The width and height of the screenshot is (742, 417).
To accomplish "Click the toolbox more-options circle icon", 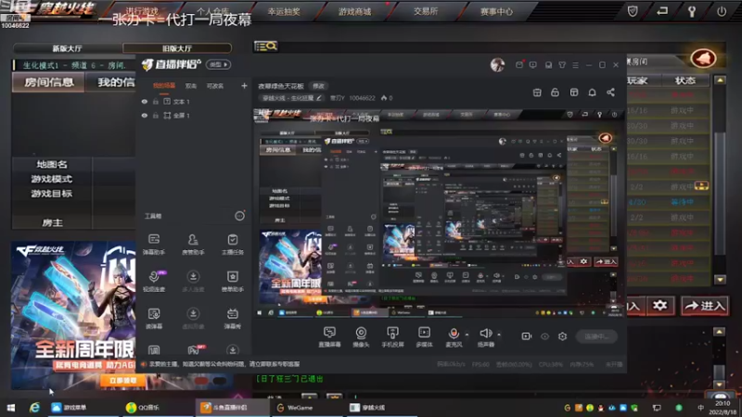I will [x=240, y=216].
